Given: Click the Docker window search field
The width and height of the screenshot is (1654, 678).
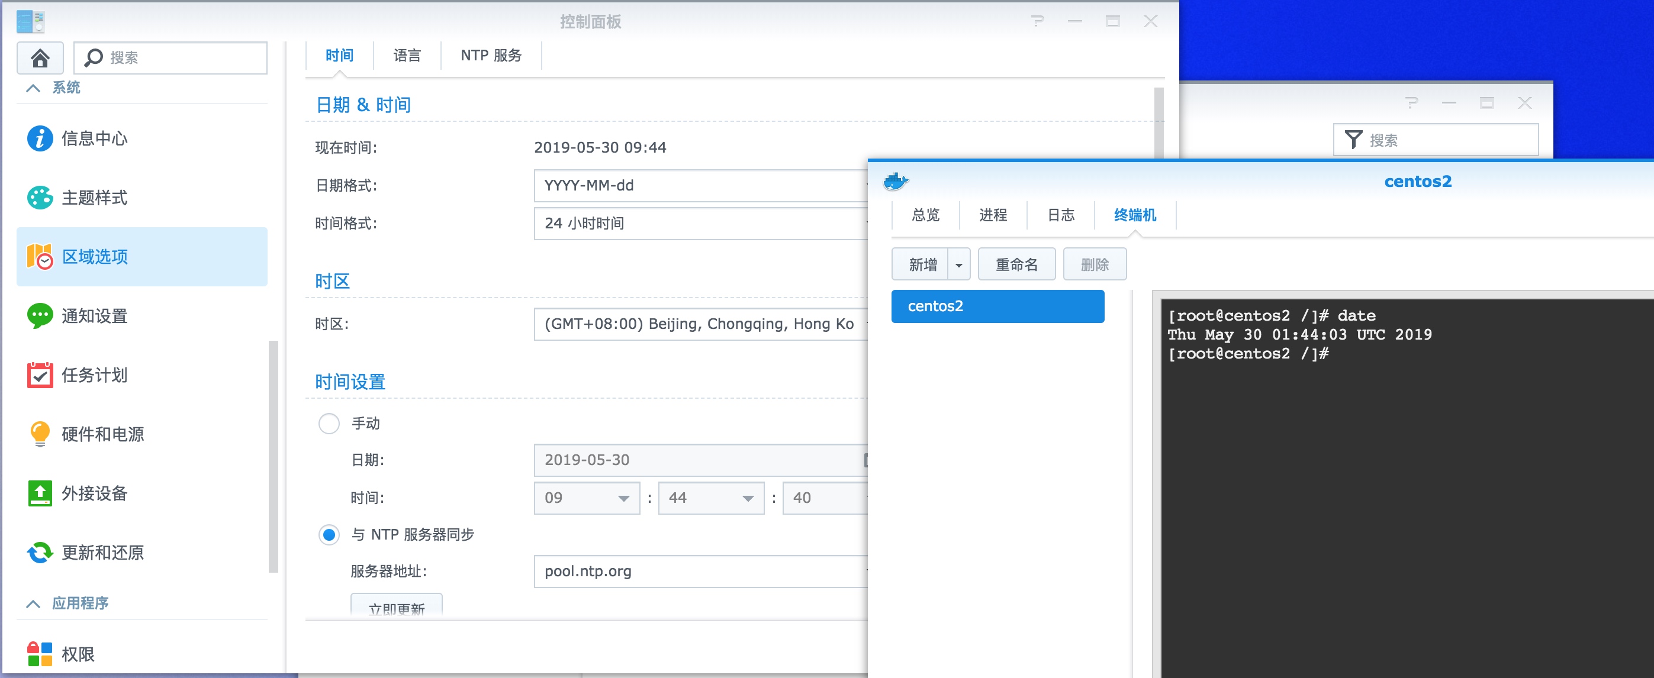Looking at the screenshot, I should (x=1436, y=140).
